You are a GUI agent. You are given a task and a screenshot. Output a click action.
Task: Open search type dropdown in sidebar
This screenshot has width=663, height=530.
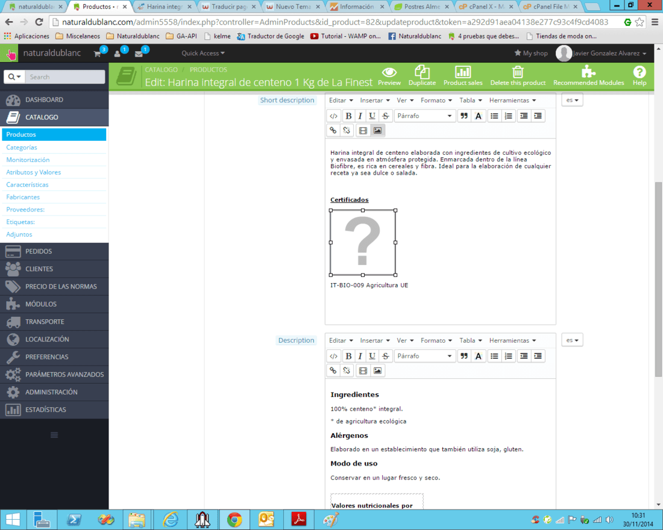tap(14, 77)
